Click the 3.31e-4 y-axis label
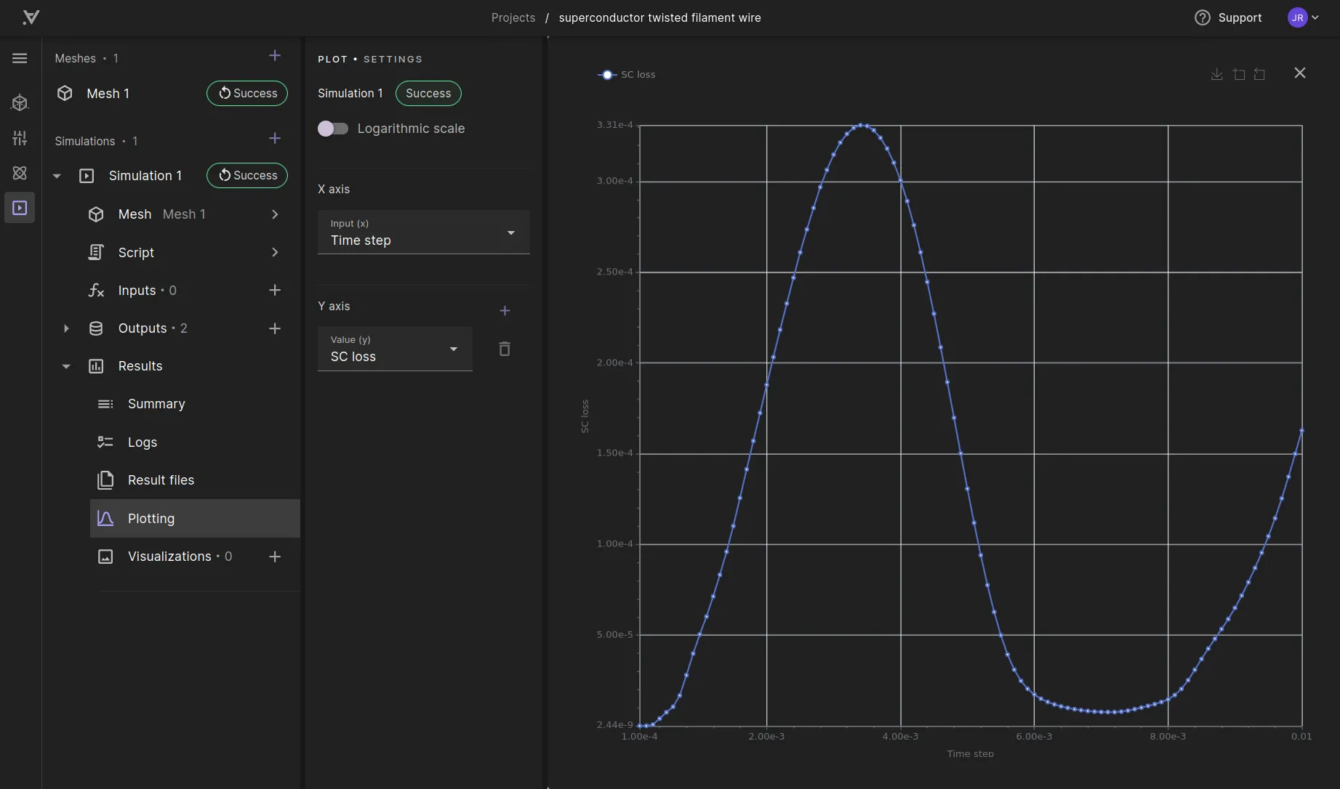Screen dimensions: 1340x789 615,125
